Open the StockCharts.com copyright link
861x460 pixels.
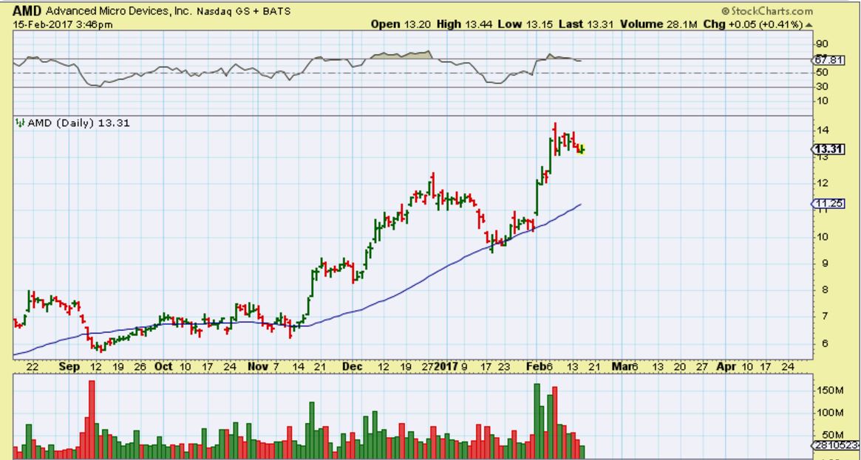click(x=766, y=11)
